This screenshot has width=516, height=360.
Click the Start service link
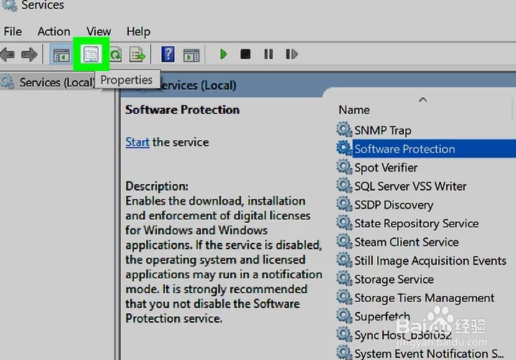coord(137,142)
